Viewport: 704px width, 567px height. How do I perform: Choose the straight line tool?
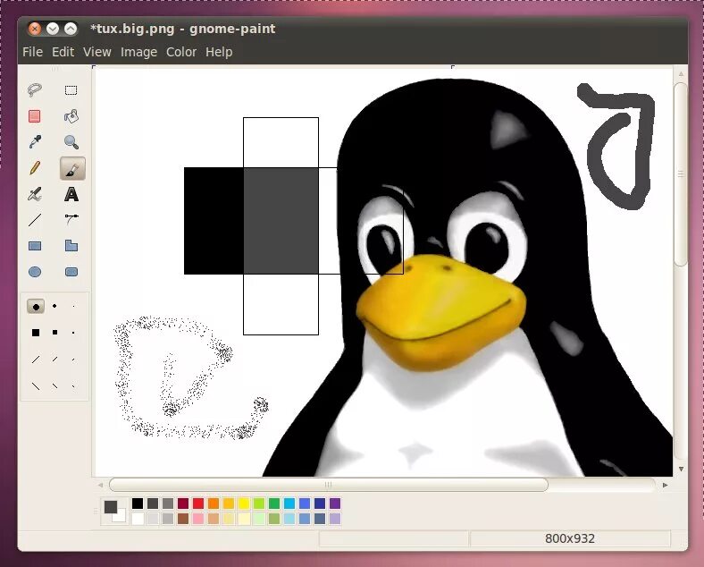pyautogui.click(x=35, y=220)
